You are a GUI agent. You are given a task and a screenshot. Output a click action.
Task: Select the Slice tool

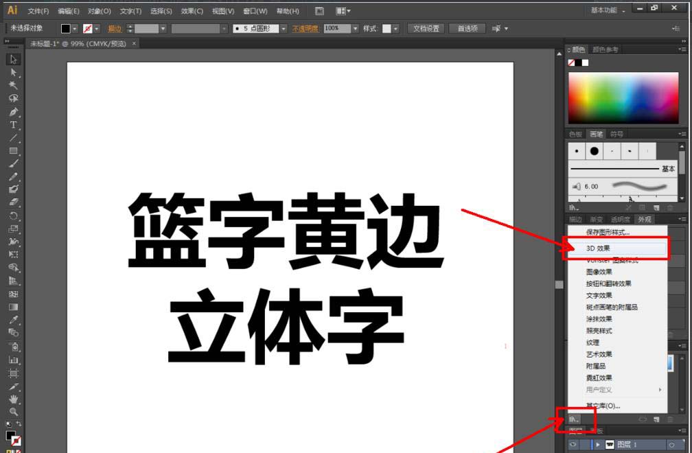(x=13, y=387)
